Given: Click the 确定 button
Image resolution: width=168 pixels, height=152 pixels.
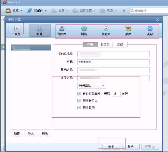Looking at the screenshot, I should click(111, 147).
